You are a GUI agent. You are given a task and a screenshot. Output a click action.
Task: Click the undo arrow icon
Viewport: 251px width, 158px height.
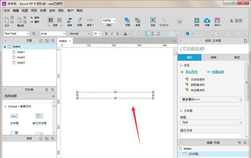(x=32, y=18)
